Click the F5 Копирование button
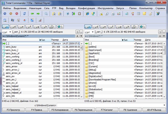The image size is (168, 114). (x=60, y=110)
